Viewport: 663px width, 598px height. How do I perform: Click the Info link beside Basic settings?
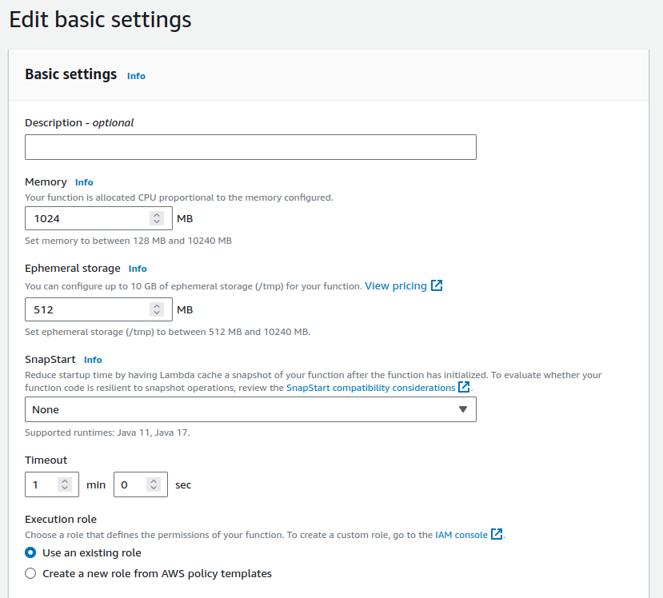pyautogui.click(x=136, y=76)
